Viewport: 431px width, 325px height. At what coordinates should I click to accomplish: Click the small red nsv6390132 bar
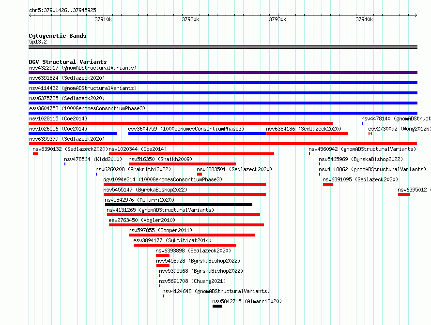tap(35, 154)
